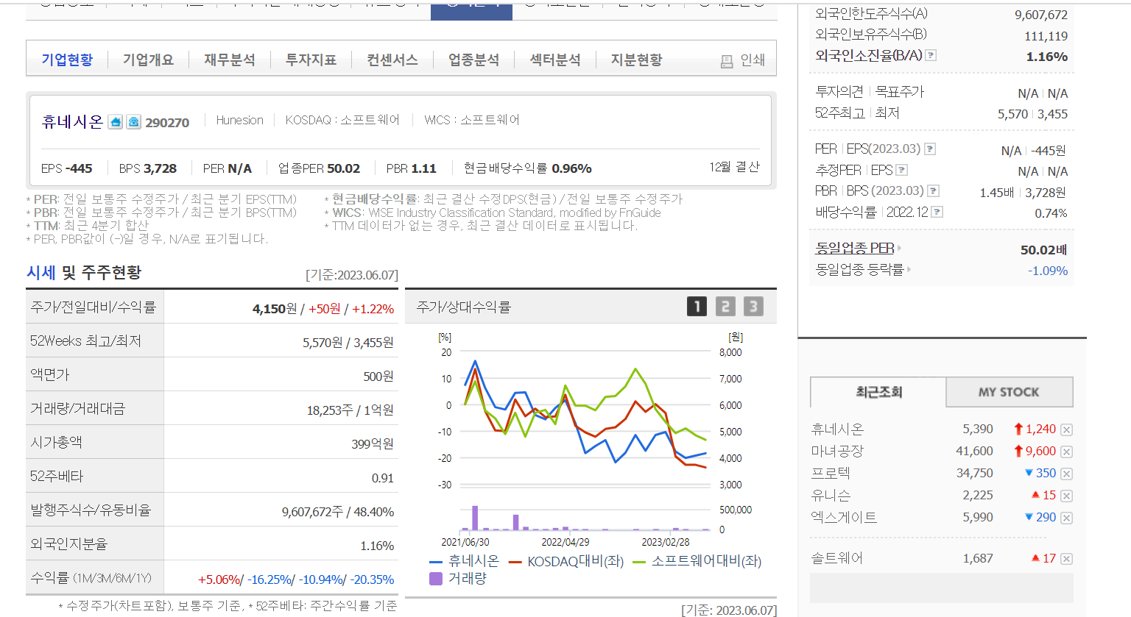Click the 투자의견 목표주가 row label
This screenshot has width=1131, height=617.
(x=870, y=92)
